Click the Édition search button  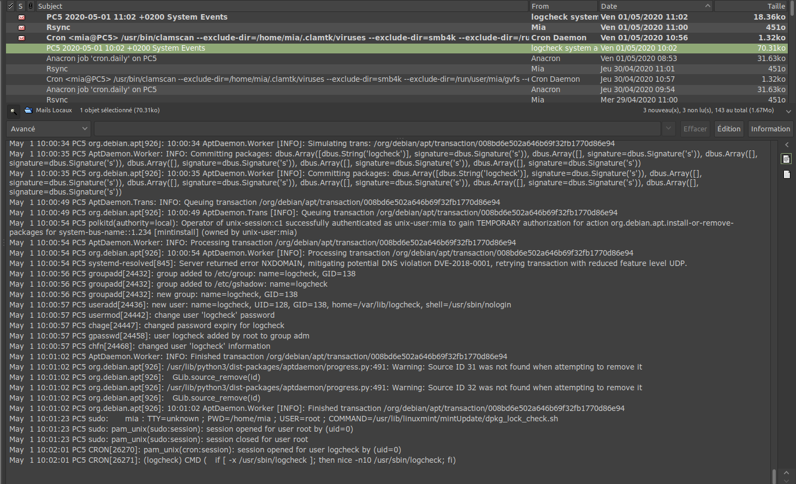click(x=728, y=129)
